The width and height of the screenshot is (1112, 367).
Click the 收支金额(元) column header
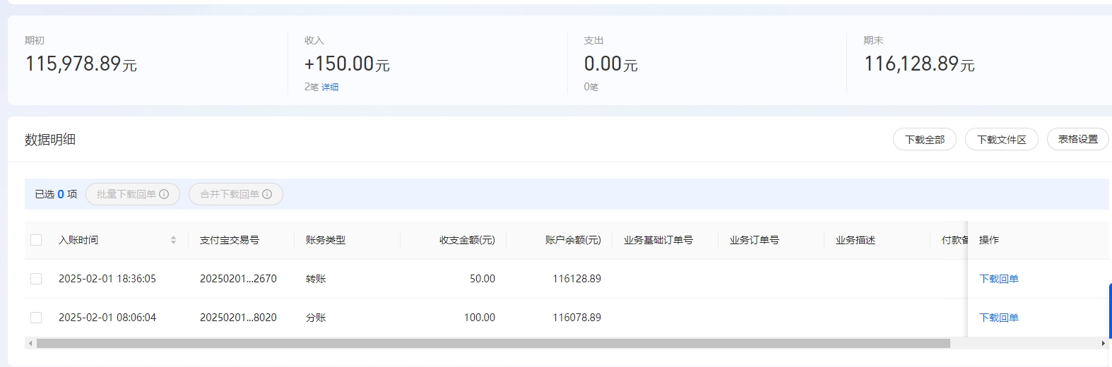467,240
